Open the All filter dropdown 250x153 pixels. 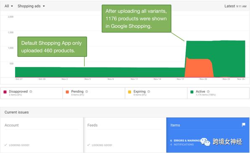(x=9, y=6)
